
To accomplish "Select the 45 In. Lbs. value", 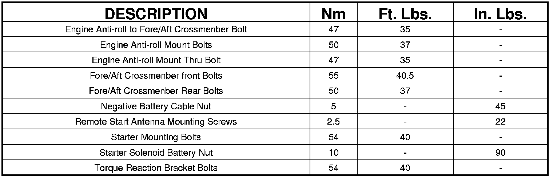I will coord(501,106).
